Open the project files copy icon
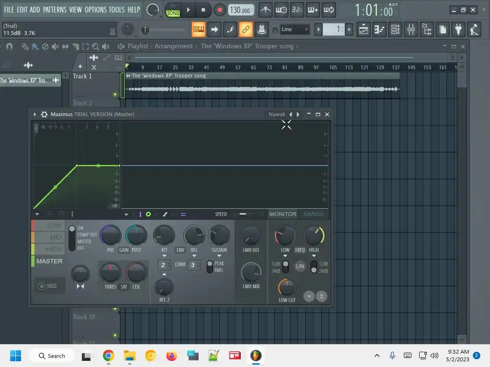 (x=443, y=30)
